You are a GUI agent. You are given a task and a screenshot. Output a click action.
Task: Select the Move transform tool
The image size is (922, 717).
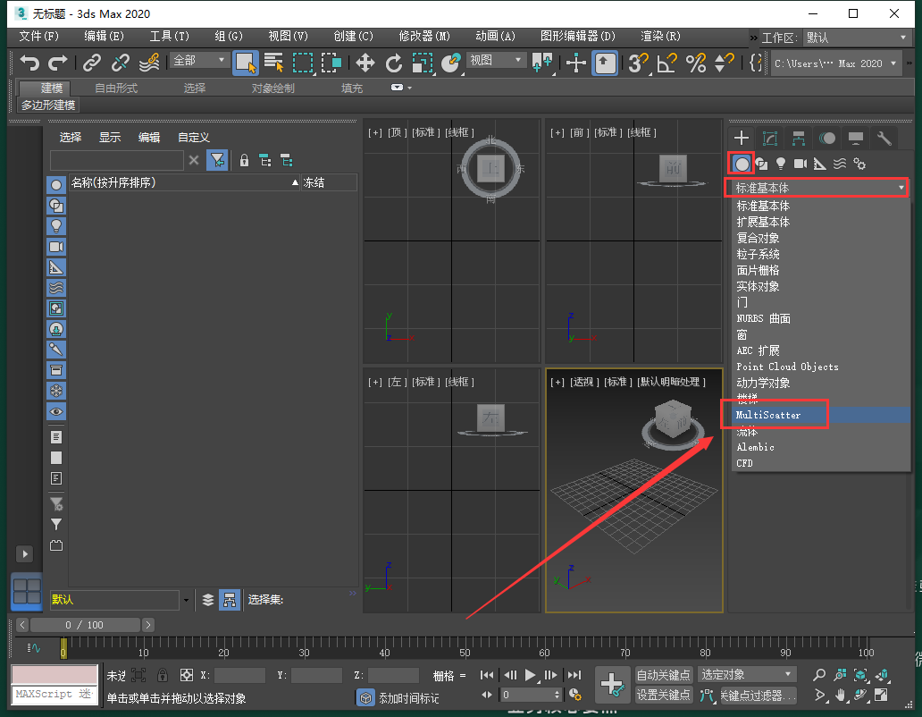365,63
